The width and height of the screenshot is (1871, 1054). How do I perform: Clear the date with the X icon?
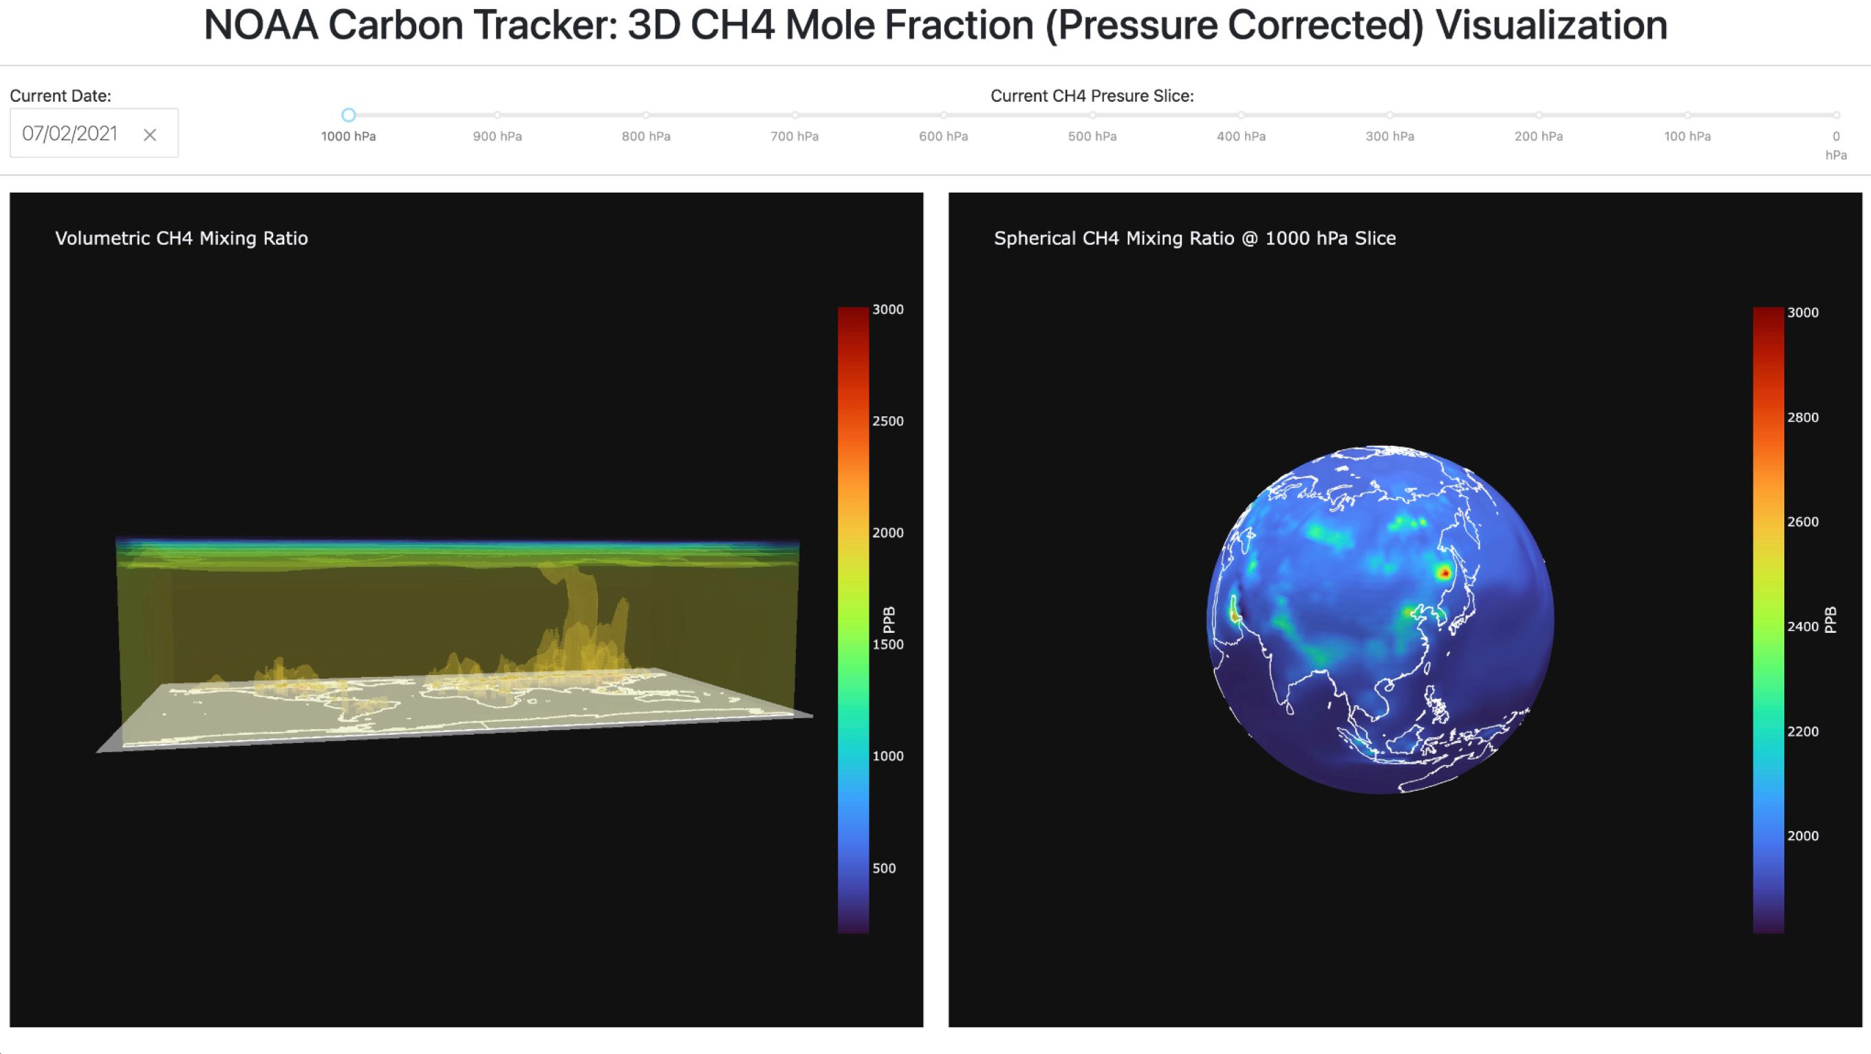pos(150,134)
